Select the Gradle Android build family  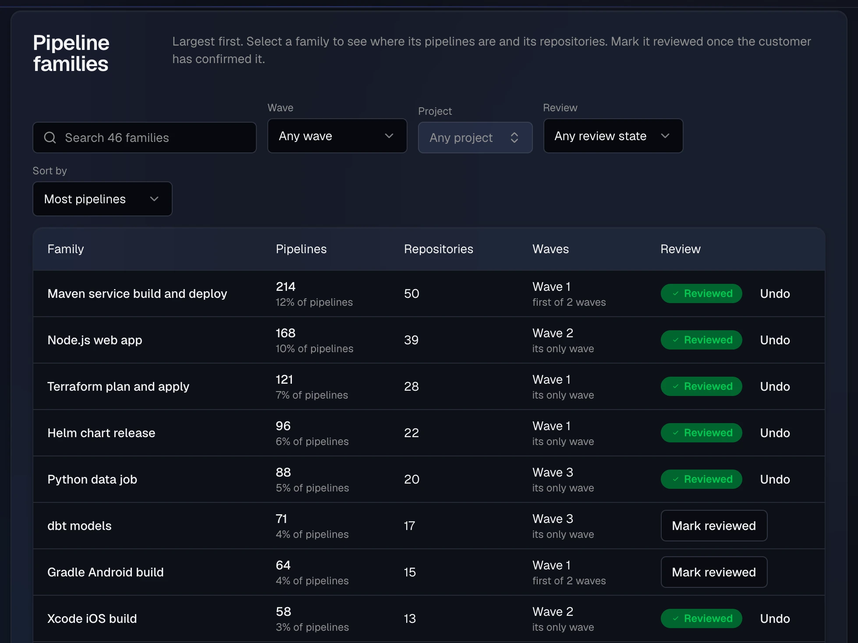(x=105, y=572)
